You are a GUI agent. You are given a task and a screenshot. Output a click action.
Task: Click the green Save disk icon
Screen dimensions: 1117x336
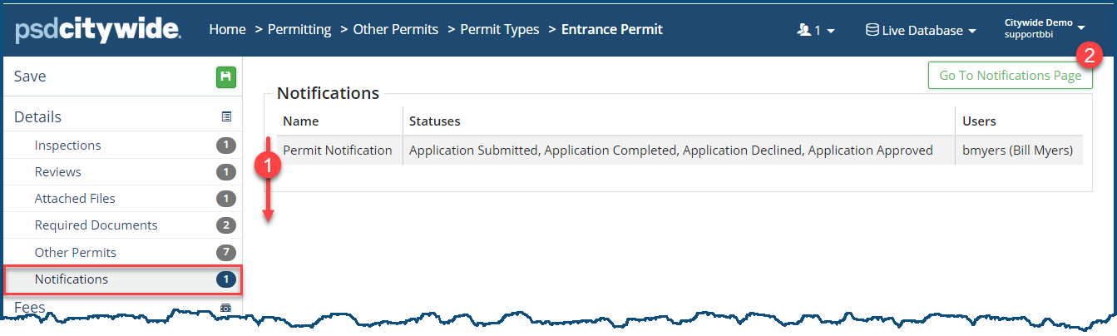point(226,77)
